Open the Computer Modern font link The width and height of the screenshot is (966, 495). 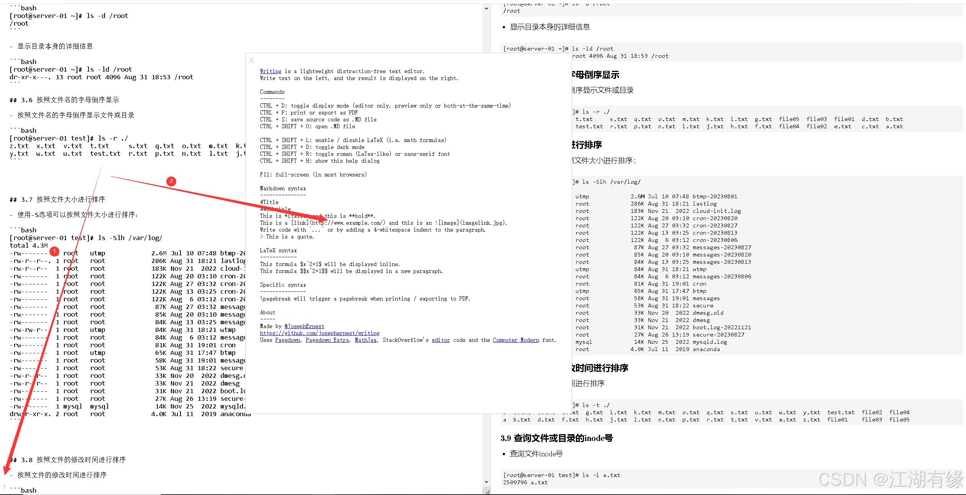click(x=516, y=340)
